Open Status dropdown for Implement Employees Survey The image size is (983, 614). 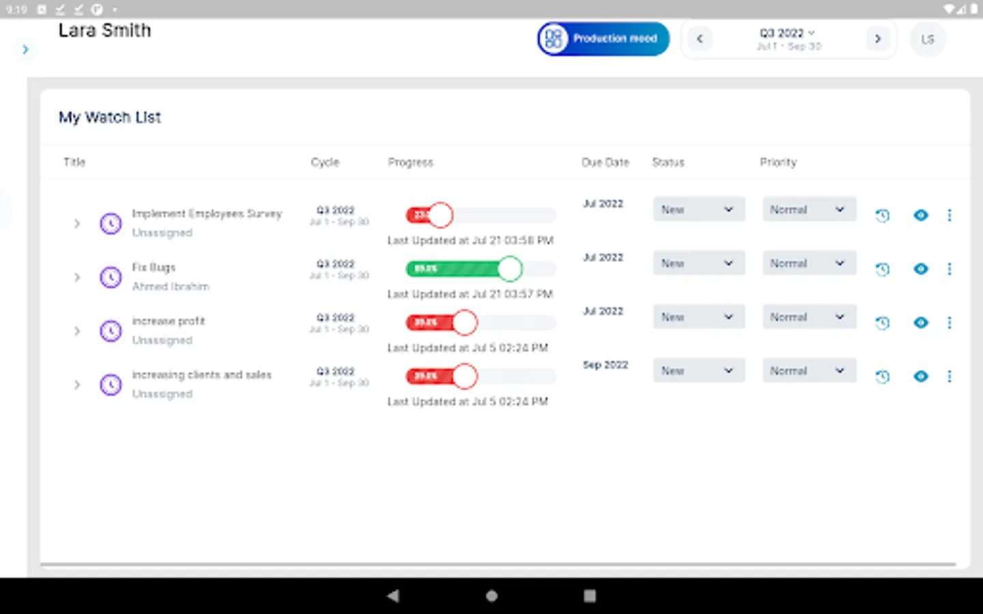pyautogui.click(x=698, y=209)
